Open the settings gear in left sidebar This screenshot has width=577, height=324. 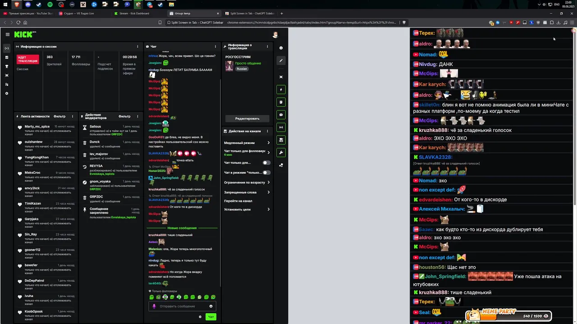point(7,93)
